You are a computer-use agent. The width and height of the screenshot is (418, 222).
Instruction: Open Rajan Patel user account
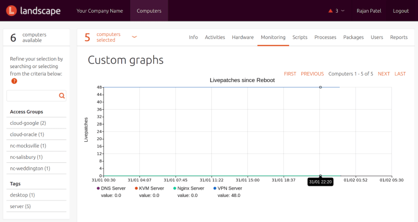(369, 11)
